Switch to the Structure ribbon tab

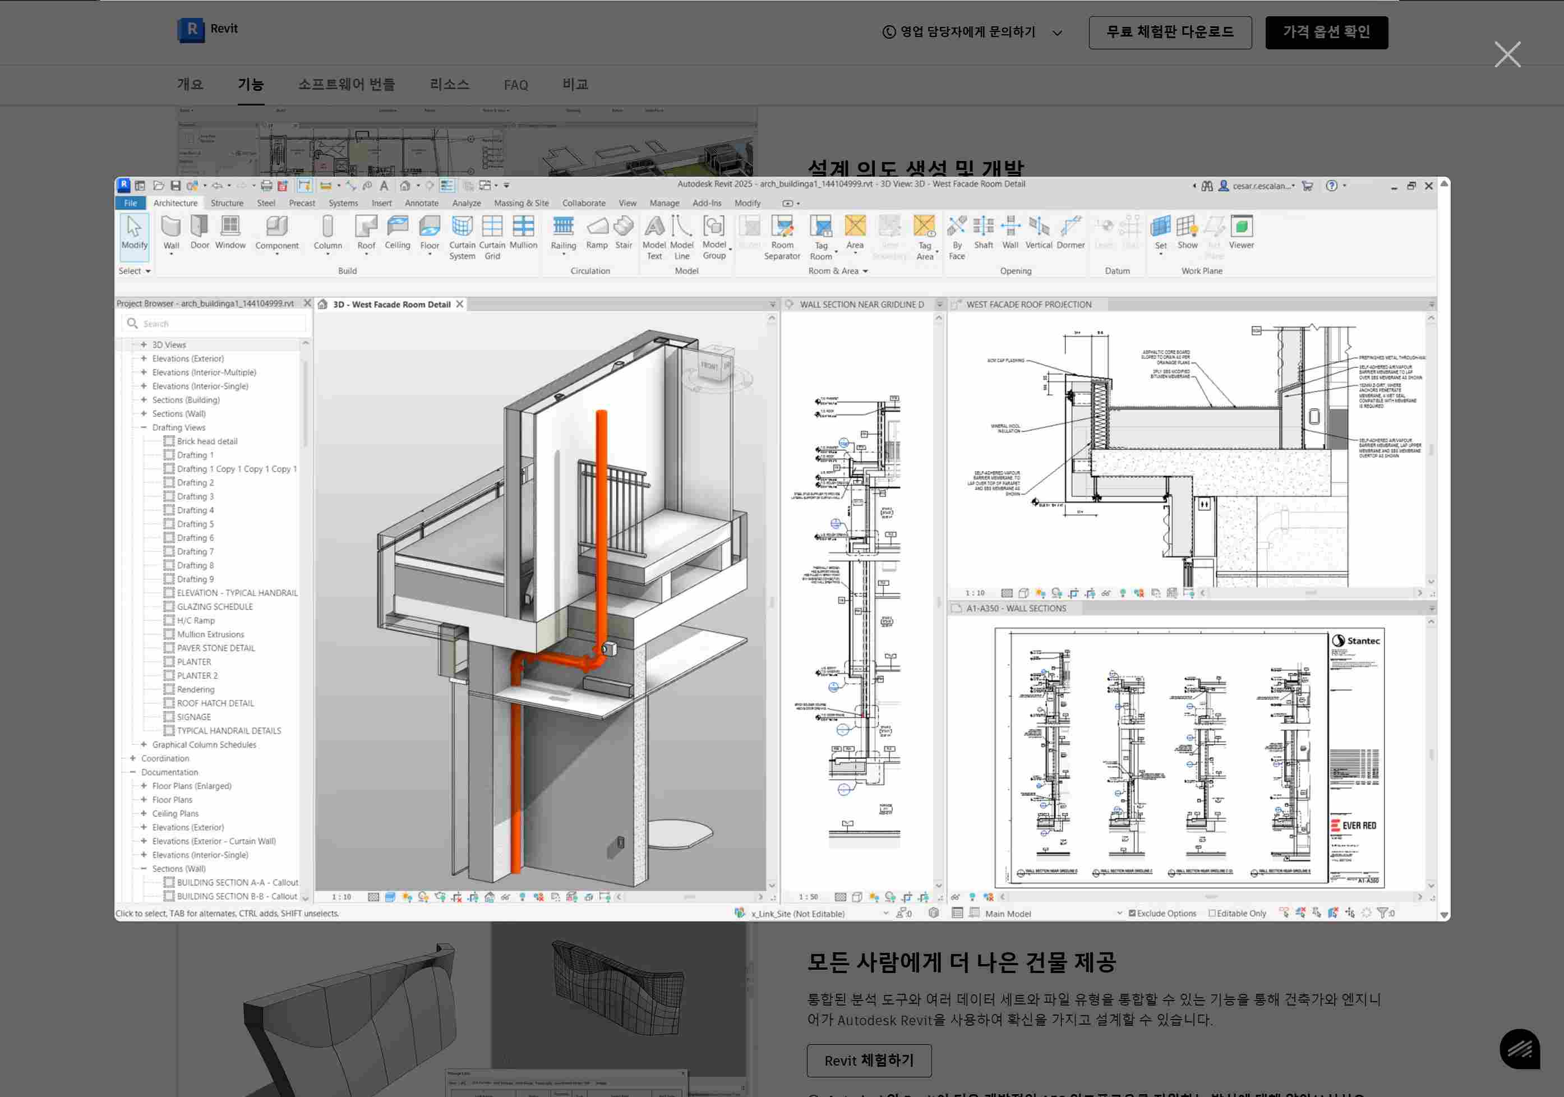click(227, 203)
